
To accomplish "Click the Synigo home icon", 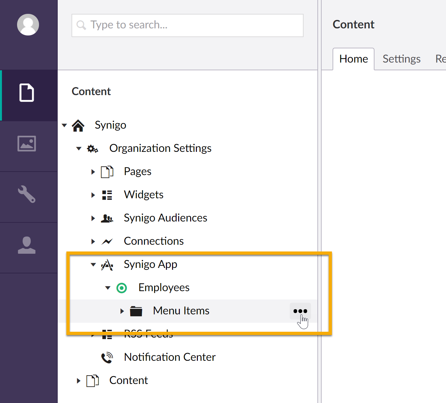I will [78, 125].
